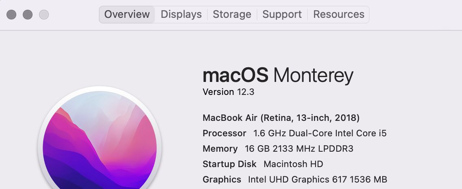Click the disabled zoom window button

44,15
